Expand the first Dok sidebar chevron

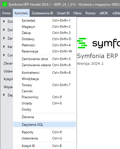[x=4, y=21]
